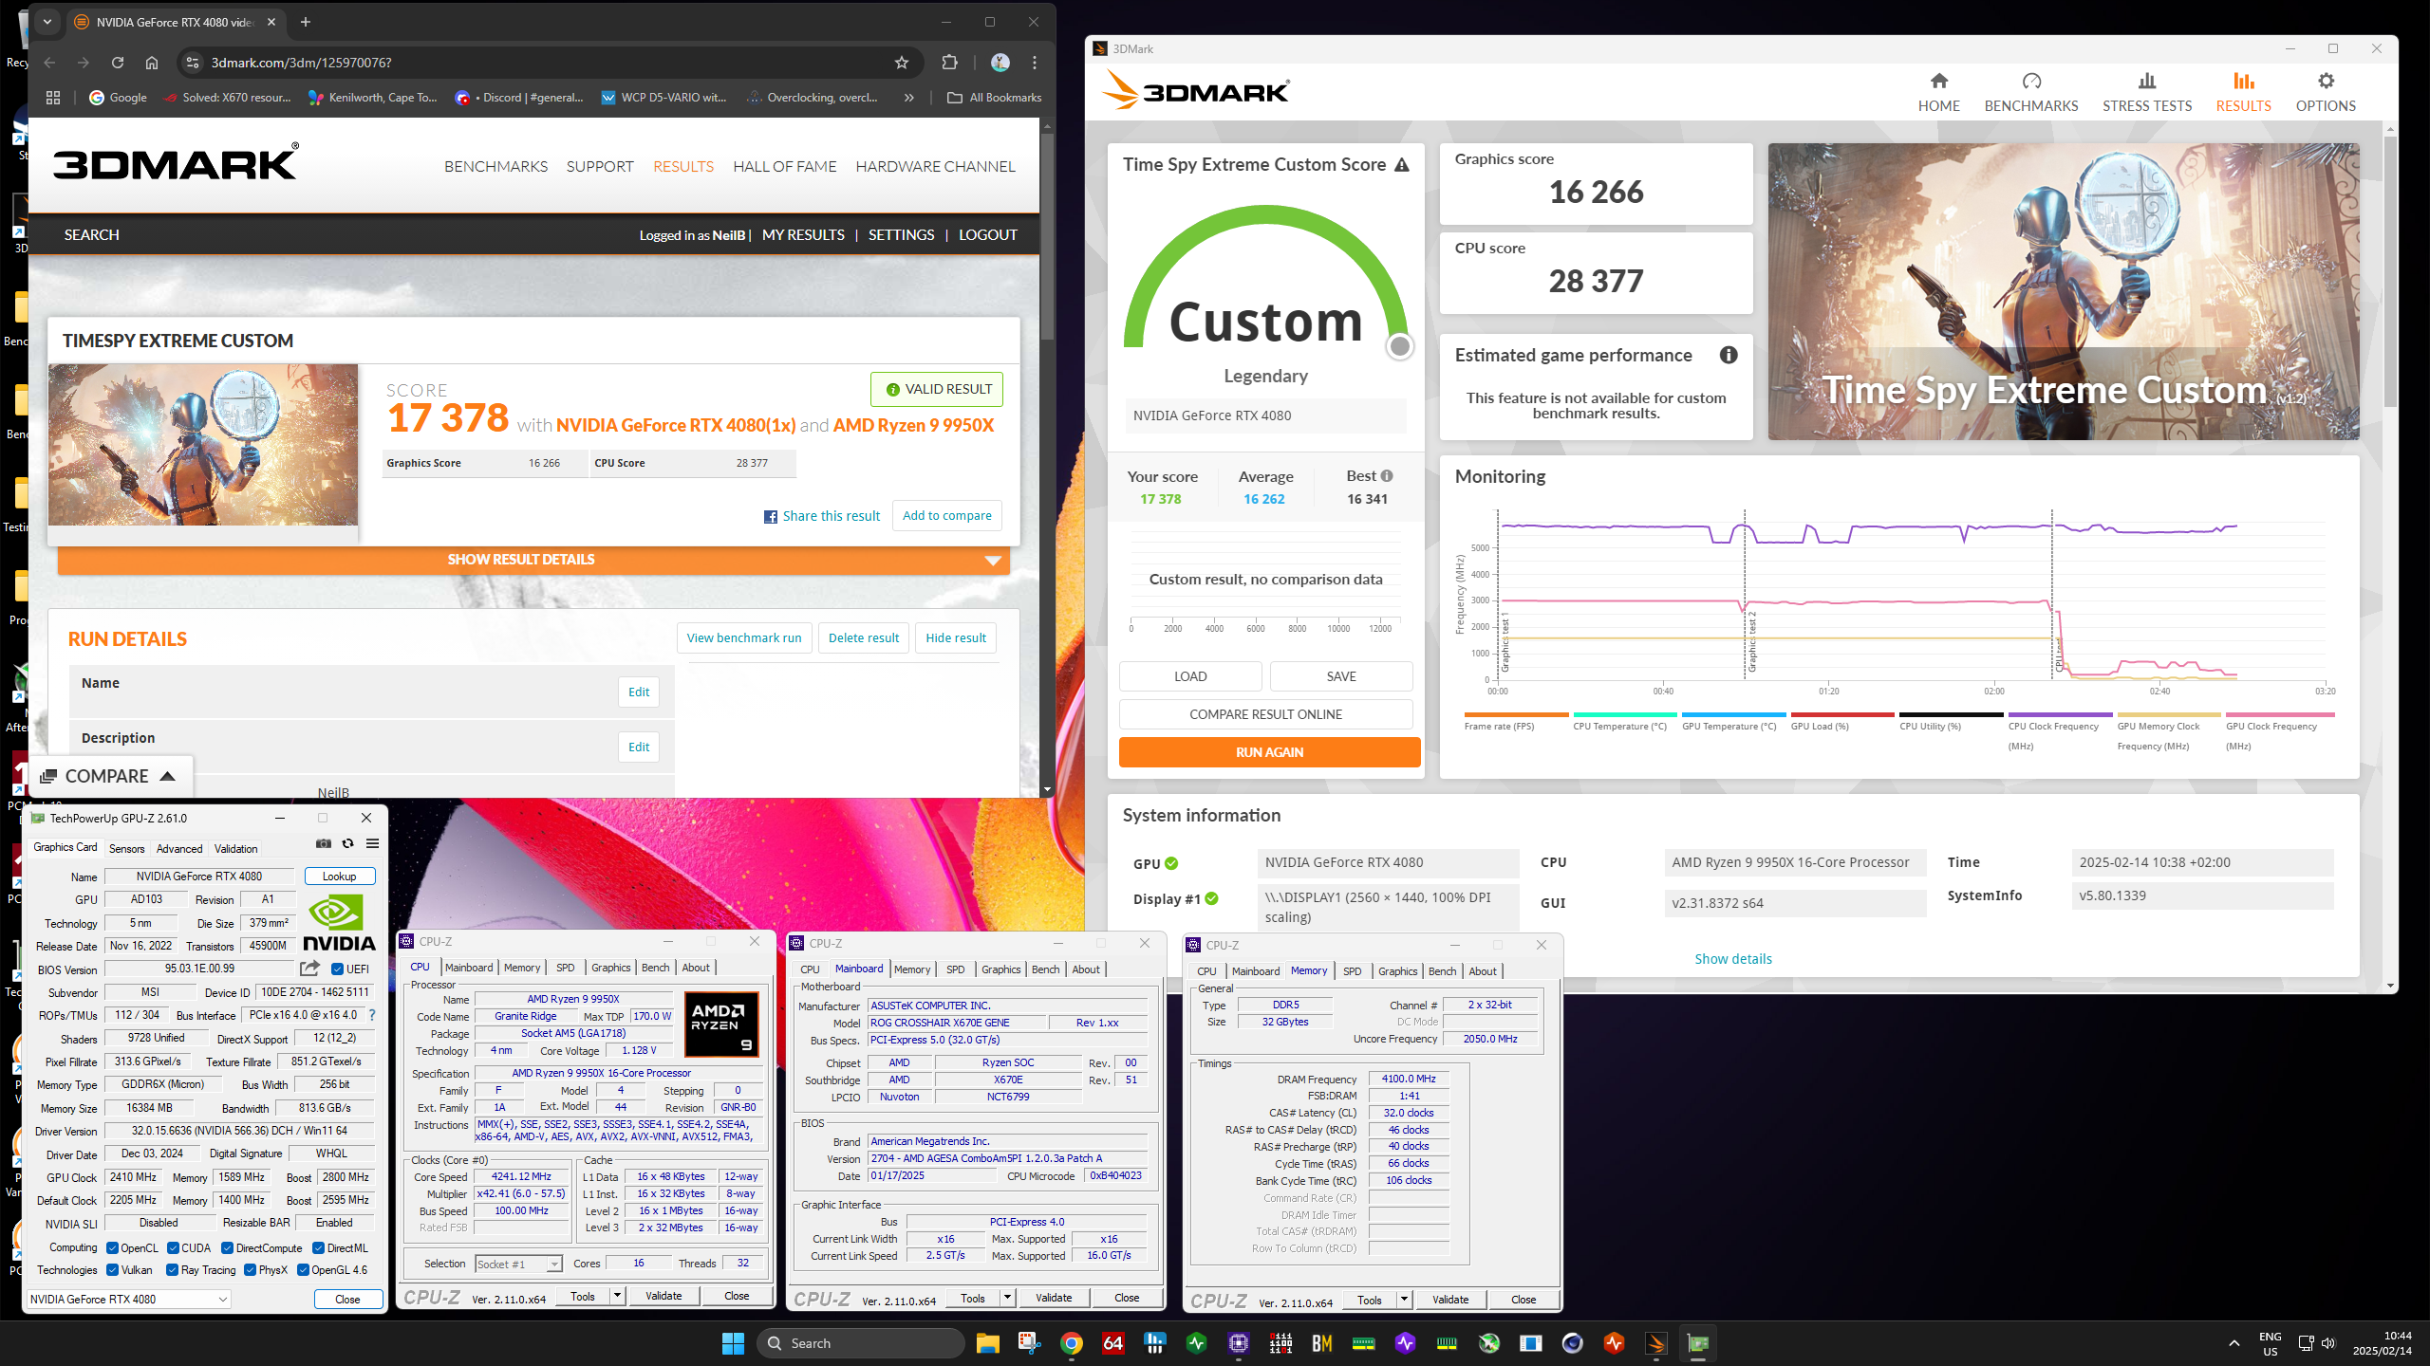Open STRESS TESTS icon in 3DMark app
Image resolution: width=2430 pixels, height=1366 pixels.
2147,81
